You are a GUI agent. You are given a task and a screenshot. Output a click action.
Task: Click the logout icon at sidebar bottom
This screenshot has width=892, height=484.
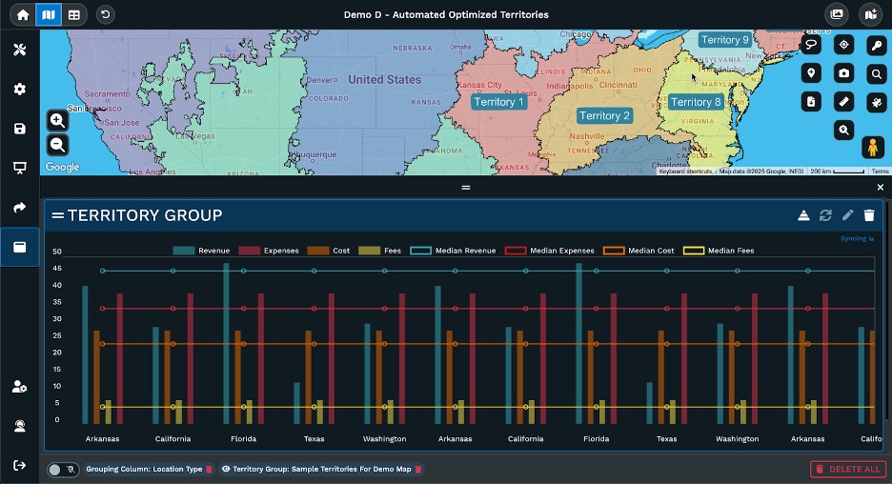click(19, 465)
